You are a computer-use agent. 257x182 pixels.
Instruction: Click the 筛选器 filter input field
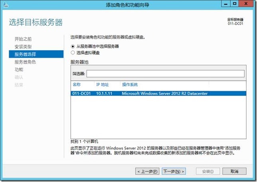click(x=165, y=74)
